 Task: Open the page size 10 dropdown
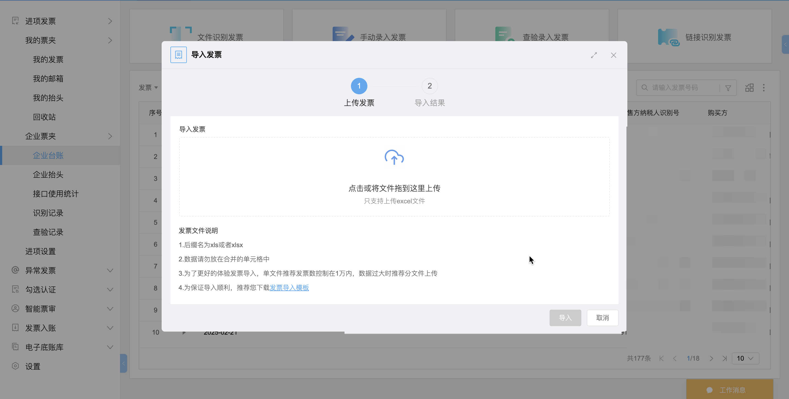tap(745, 358)
